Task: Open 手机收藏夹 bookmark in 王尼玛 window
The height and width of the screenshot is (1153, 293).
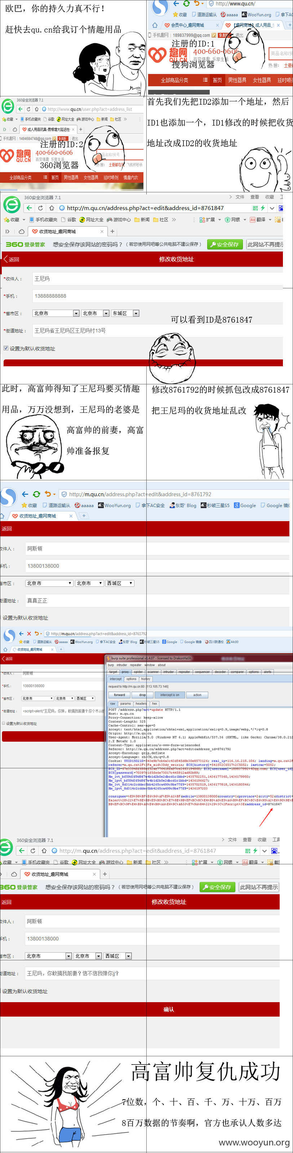Action: tap(43, 220)
